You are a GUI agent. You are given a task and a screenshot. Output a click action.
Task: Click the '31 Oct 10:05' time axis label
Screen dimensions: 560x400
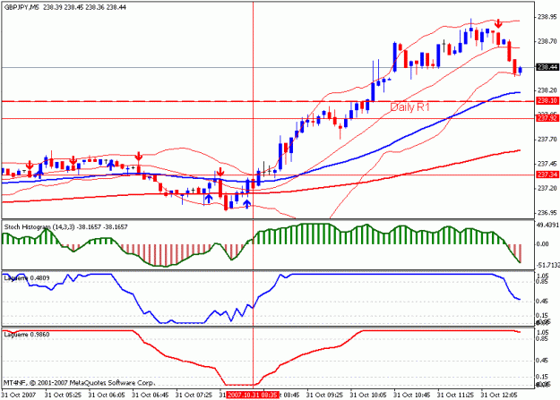click(x=368, y=395)
